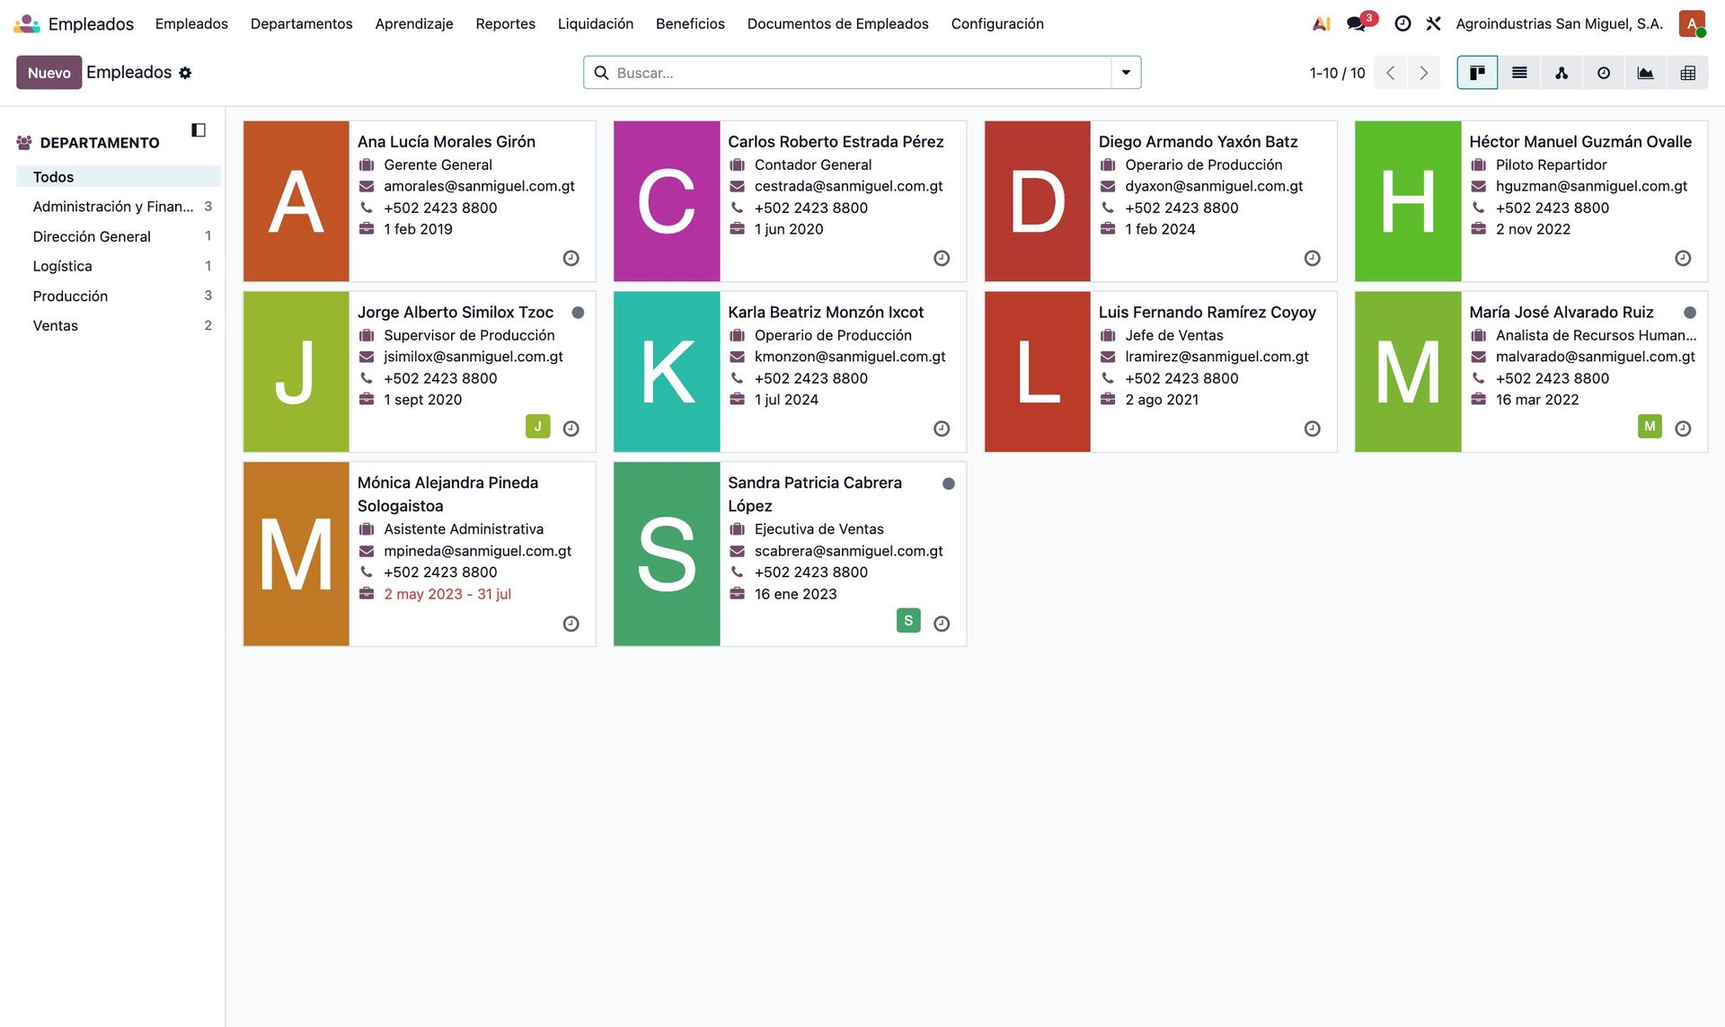Open the Configuración menu

[997, 23]
